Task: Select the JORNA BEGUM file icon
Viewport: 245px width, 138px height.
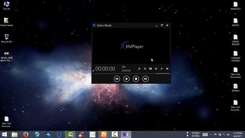Action: [235, 40]
